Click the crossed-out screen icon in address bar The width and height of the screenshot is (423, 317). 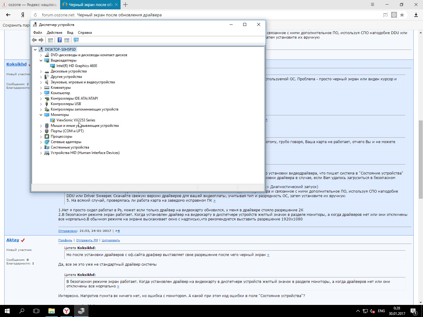(x=386, y=15)
